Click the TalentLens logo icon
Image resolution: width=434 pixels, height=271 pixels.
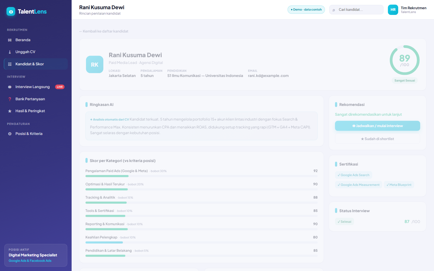11,11
